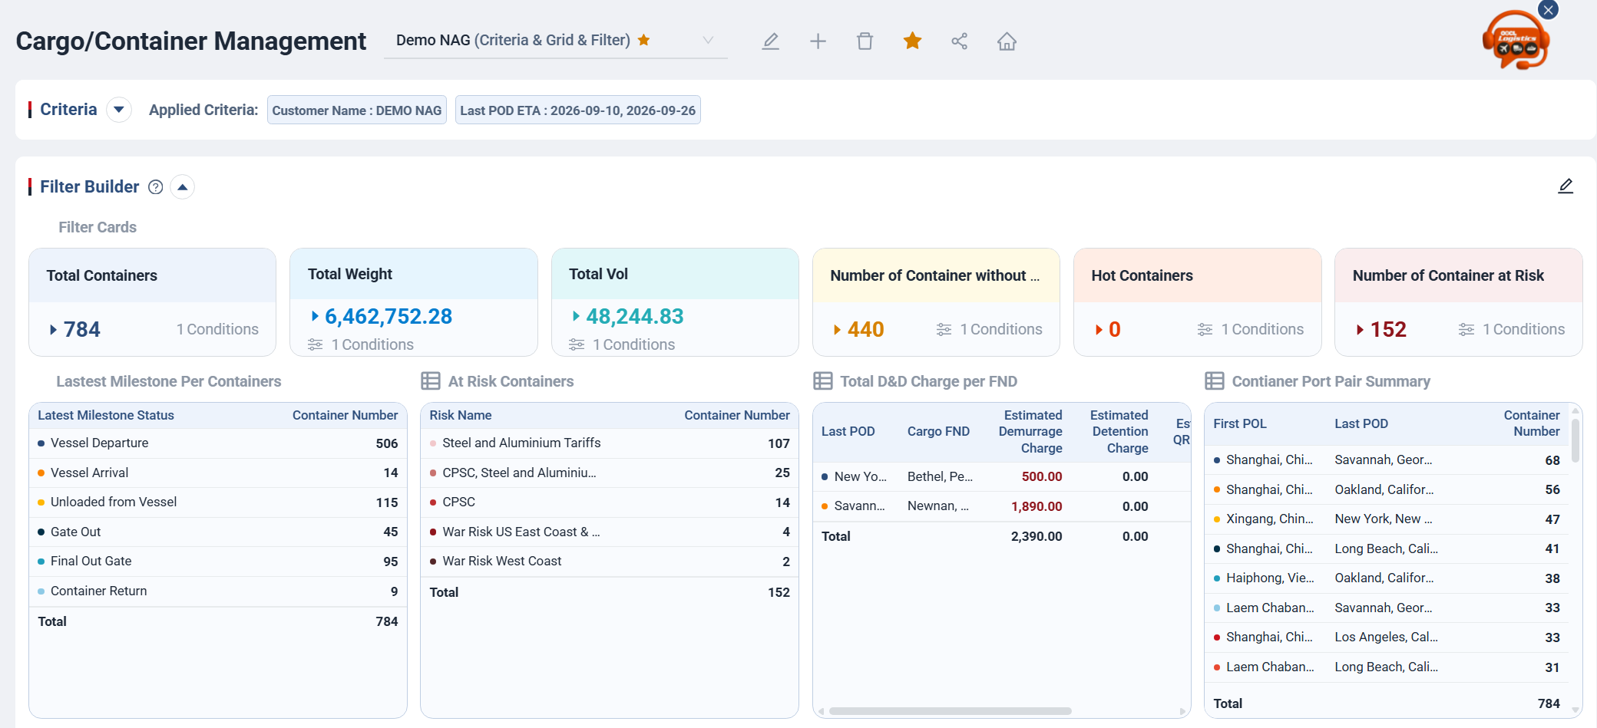The image size is (1597, 728).
Task: Open Port Pair Summary table icon
Action: 1215,381
